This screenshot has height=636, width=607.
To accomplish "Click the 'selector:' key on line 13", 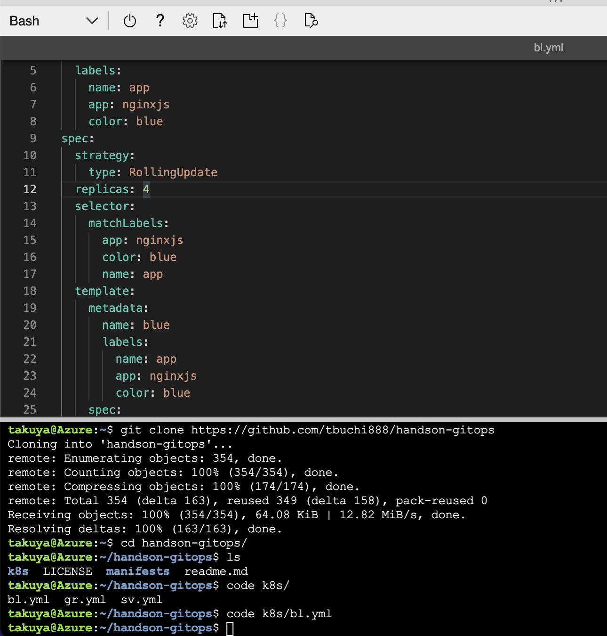I will (x=105, y=206).
